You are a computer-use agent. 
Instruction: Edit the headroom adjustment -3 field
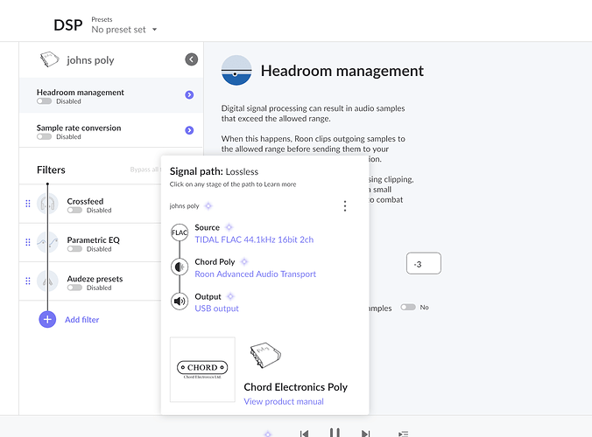(424, 263)
